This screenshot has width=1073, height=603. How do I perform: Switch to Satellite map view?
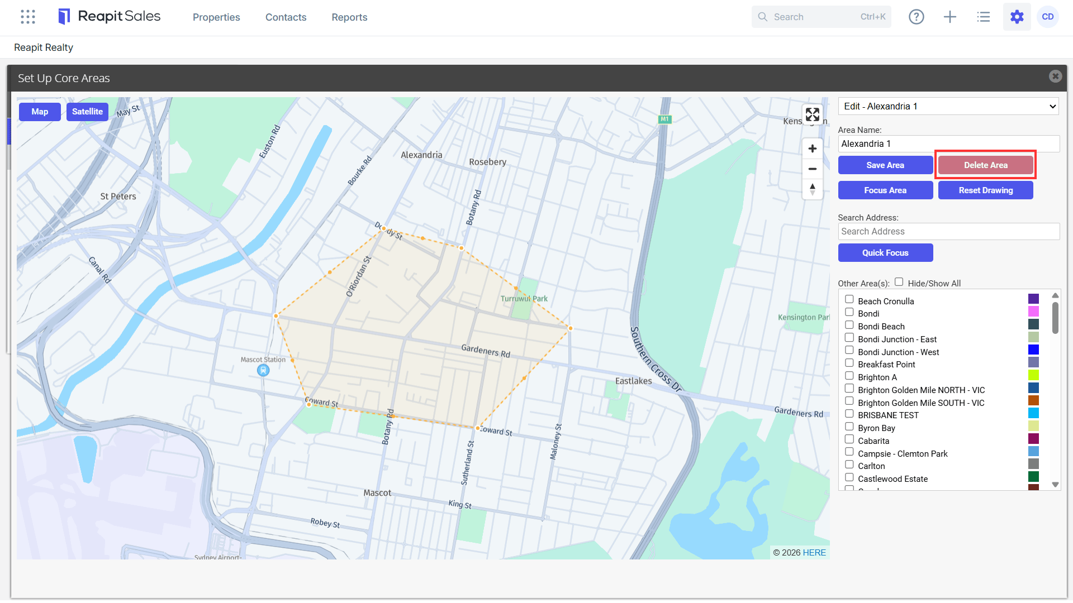click(x=87, y=112)
